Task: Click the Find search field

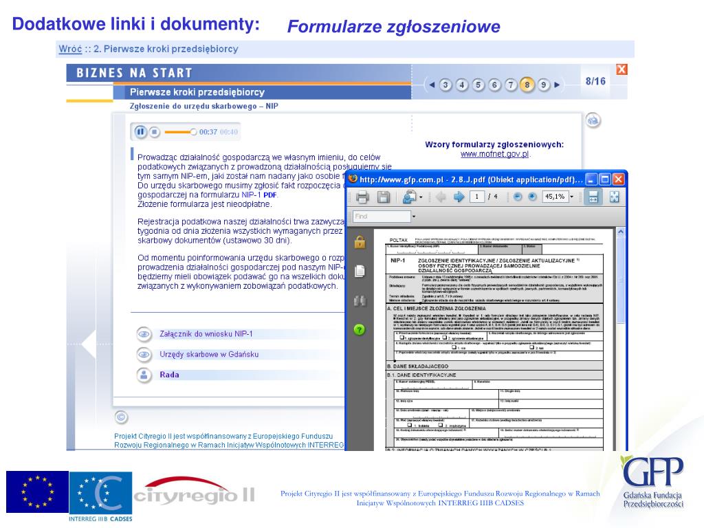Action: pyautogui.click(x=382, y=217)
